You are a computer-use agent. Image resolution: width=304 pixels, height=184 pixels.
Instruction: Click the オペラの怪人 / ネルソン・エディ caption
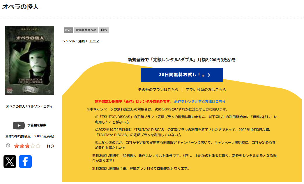pyautogui.click(x=29, y=106)
